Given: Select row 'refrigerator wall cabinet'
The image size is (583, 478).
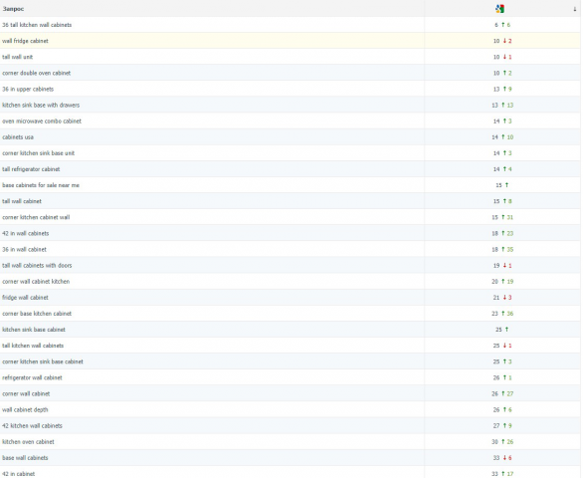Looking at the screenshot, I should (291, 377).
